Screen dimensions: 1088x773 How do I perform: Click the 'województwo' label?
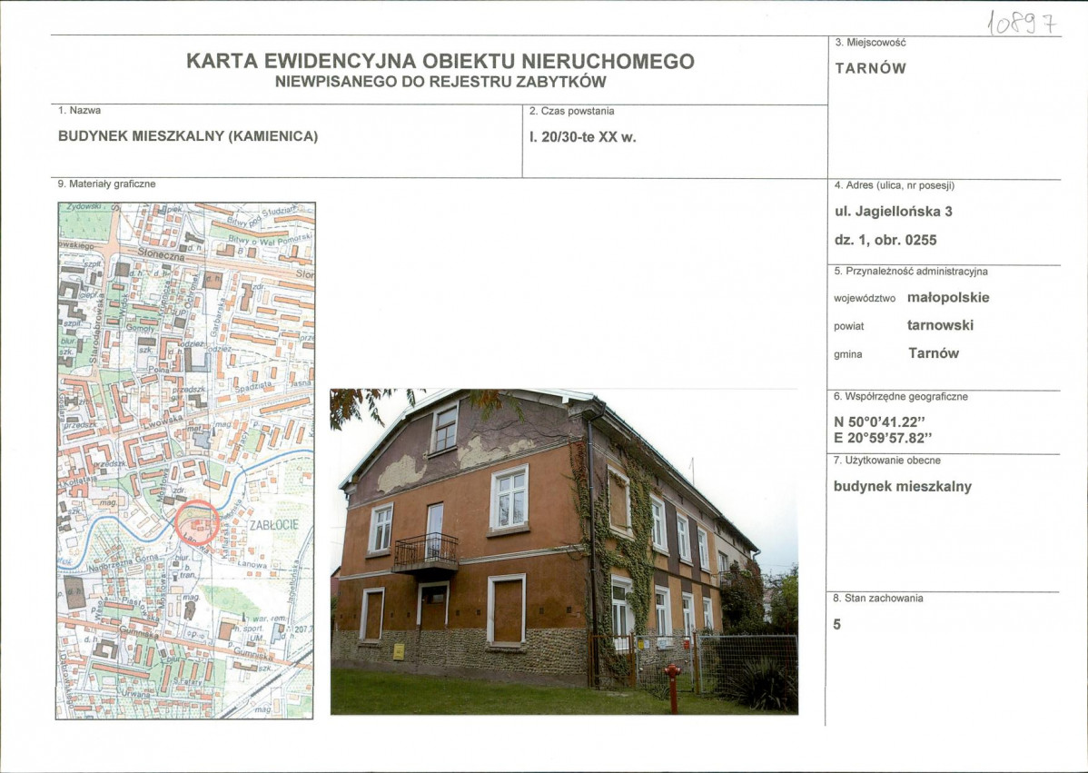(x=865, y=298)
